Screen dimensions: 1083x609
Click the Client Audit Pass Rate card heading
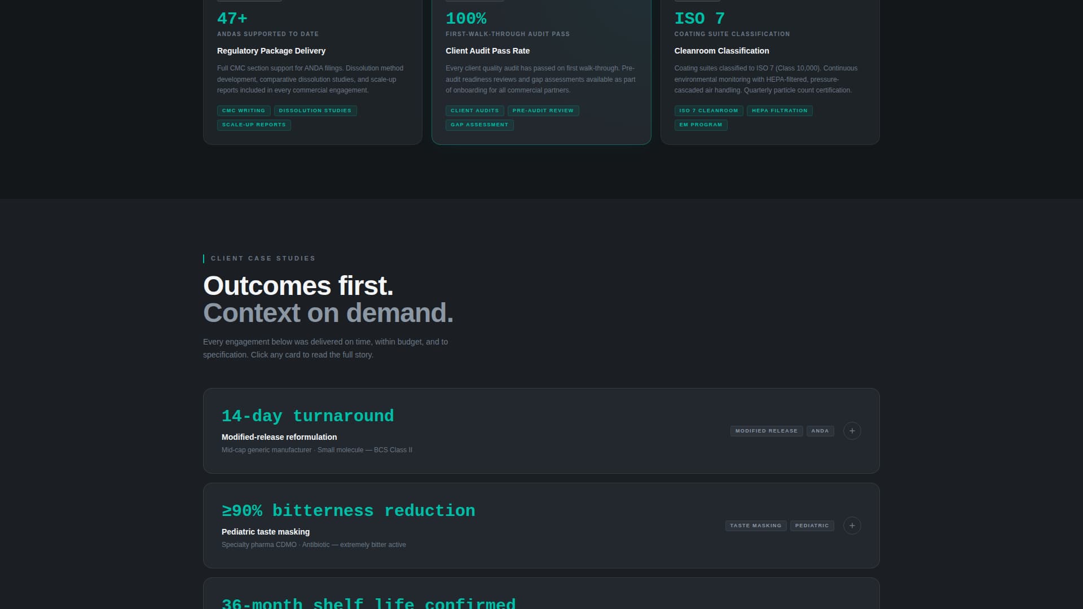click(x=487, y=51)
